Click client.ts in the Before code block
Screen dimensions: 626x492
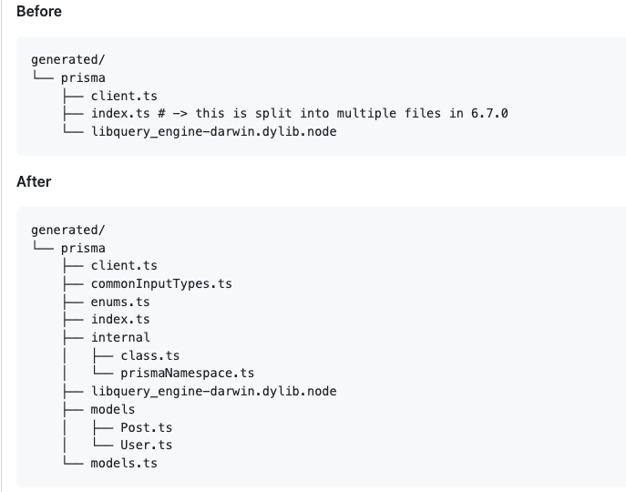[124, 97]
